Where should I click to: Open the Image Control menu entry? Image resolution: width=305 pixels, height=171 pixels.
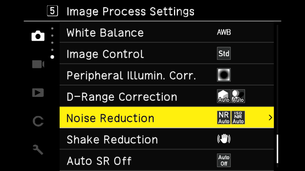click(x=105, y=54)
